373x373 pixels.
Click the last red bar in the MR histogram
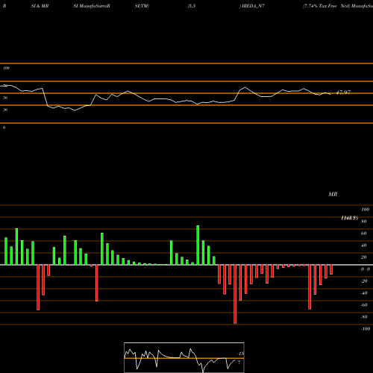pos(331,270)
